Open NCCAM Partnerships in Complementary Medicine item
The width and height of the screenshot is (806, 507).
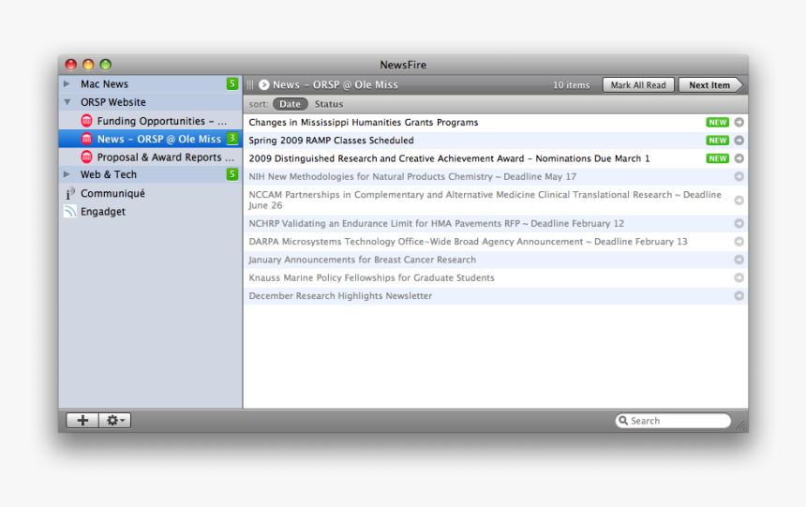[496, 200]
